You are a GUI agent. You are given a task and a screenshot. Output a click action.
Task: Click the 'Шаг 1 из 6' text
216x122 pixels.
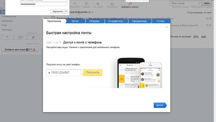point(54,42)
